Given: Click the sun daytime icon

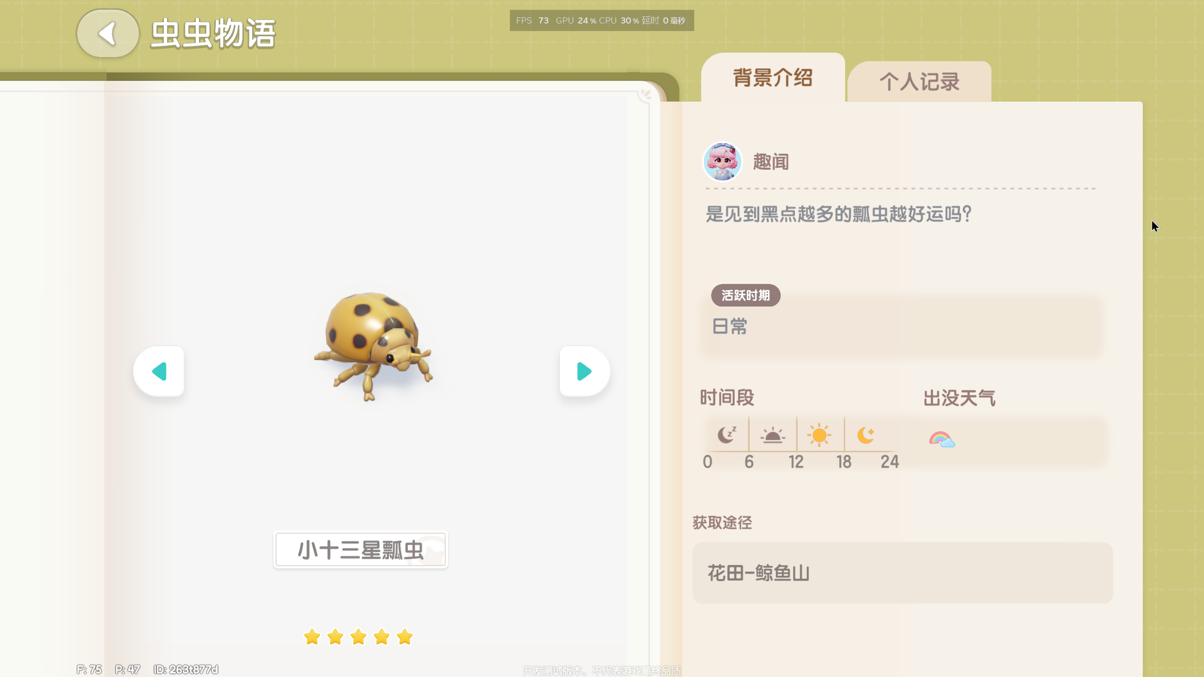Looking at the screenshot, I should pyautogui.click(x=819, y=435).
